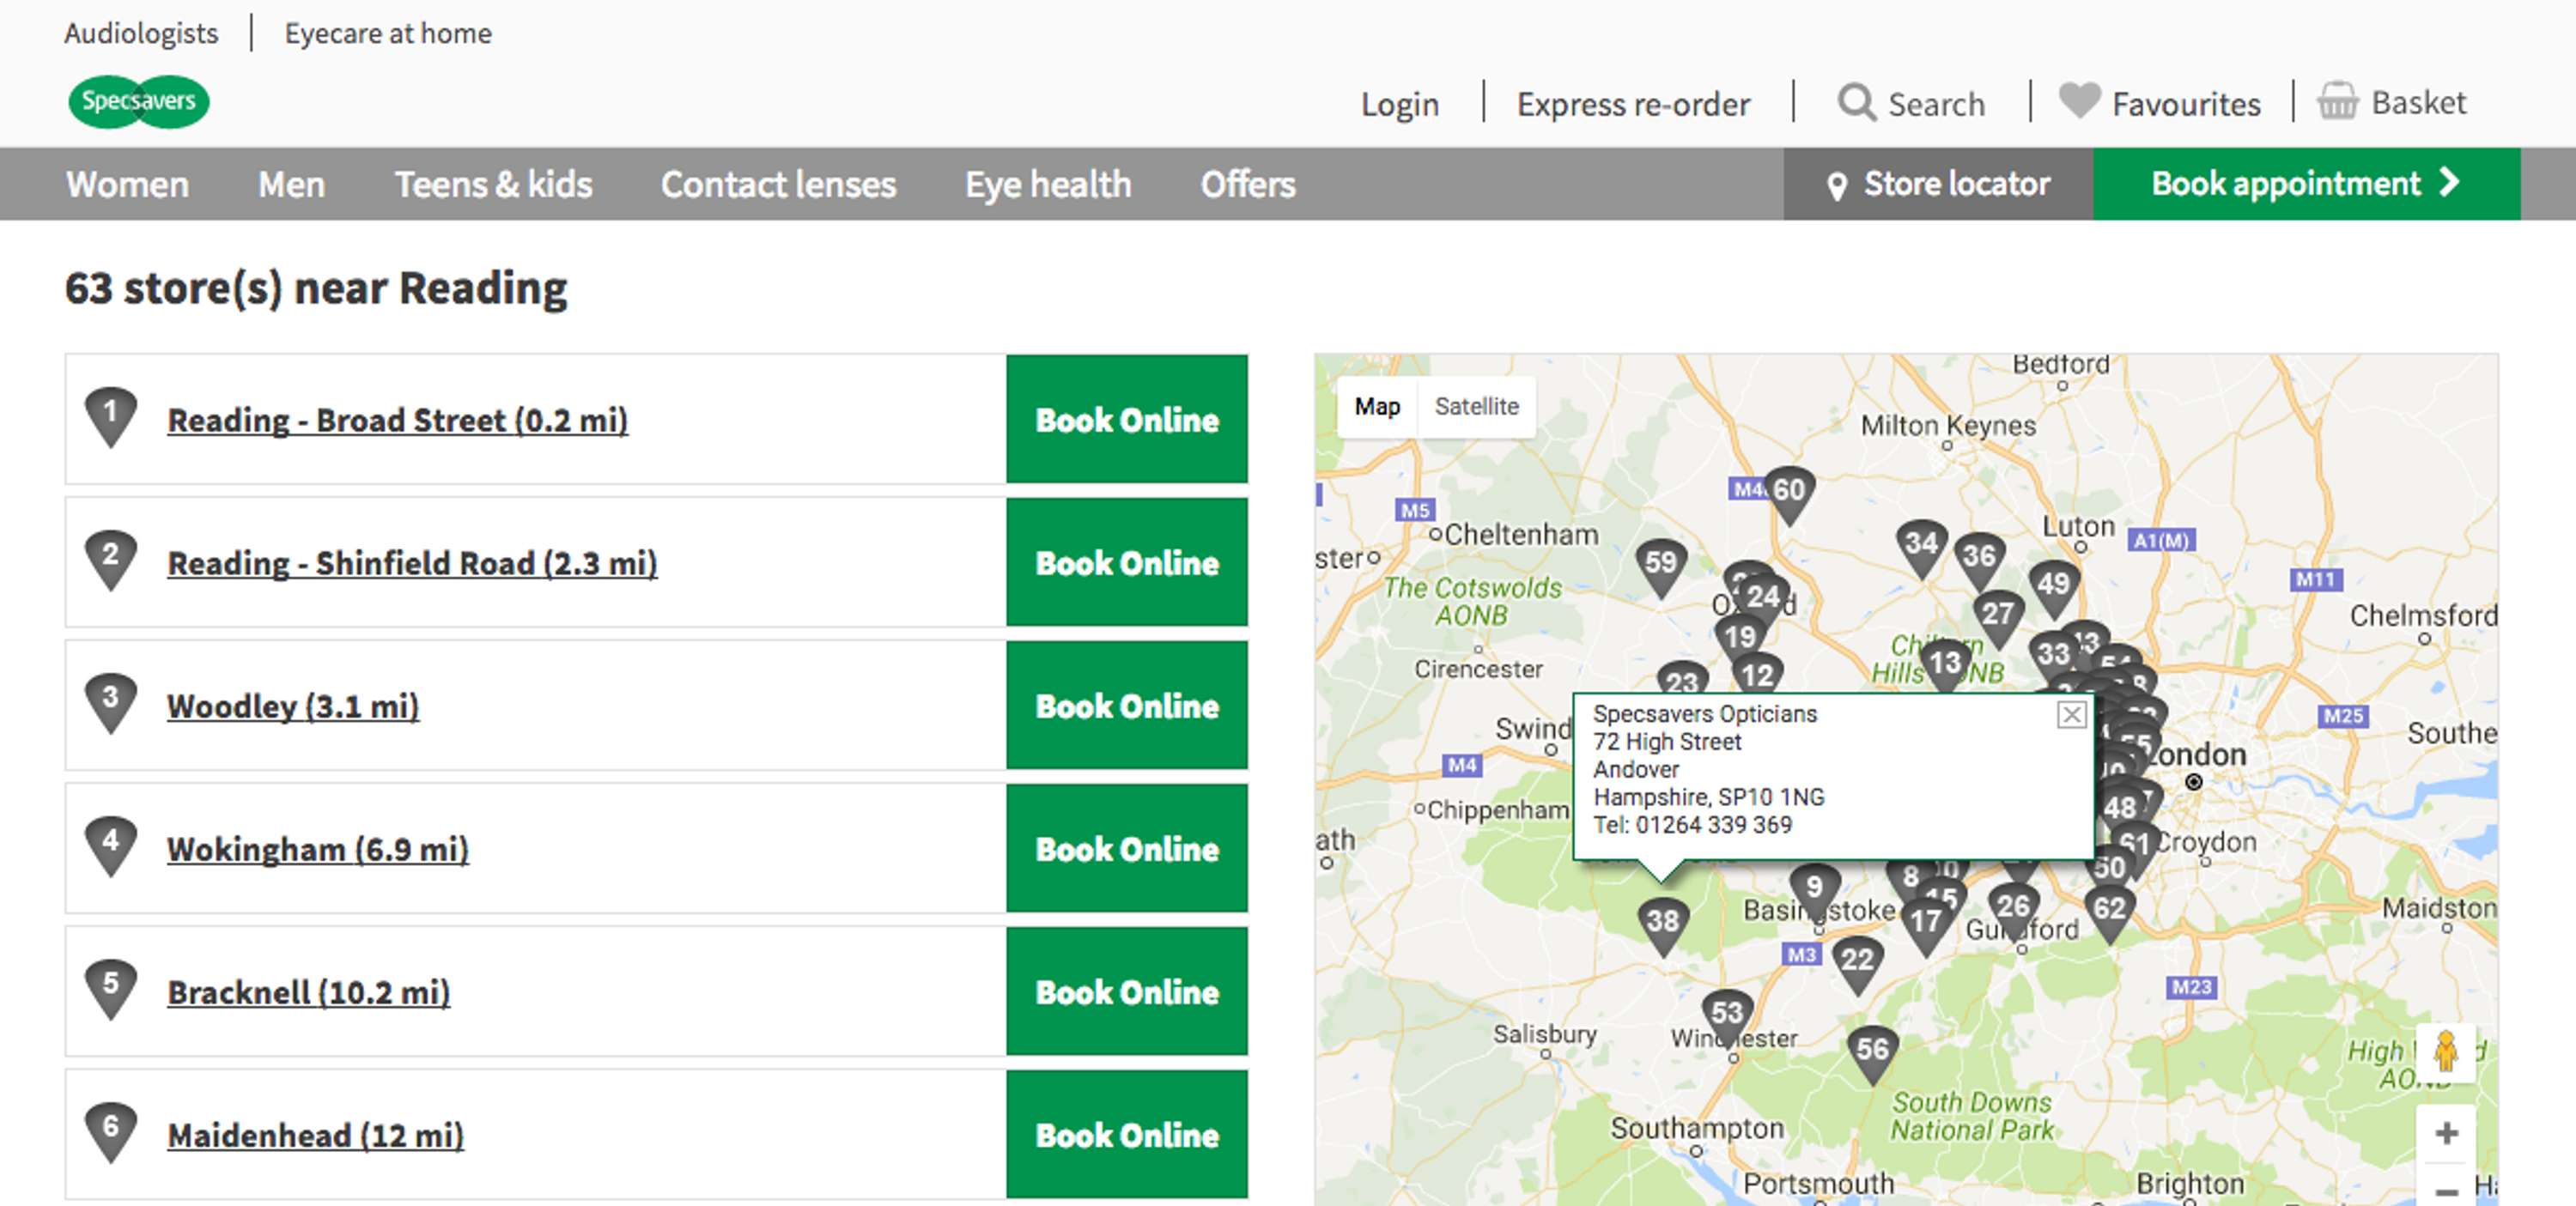Click the Audiologists link
This screenshot has width=2576, height=1206.
[x=141, y=33]
